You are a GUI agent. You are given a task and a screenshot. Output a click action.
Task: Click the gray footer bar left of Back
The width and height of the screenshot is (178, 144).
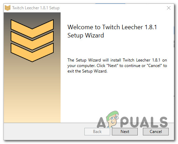[x=44, y=132]
